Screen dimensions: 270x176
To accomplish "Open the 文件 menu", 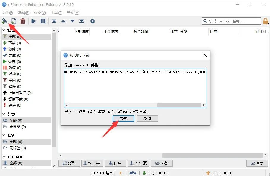I will tap(7, 12).
